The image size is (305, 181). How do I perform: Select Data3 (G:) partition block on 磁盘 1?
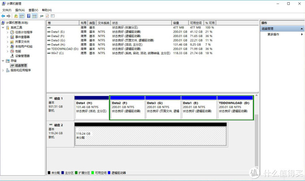(163, 108)
